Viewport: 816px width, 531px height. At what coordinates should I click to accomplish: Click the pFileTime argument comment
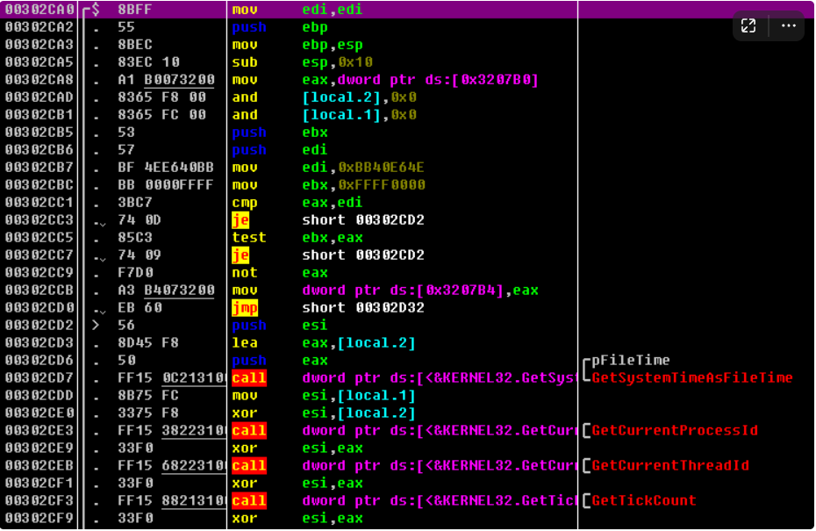pos(630,361)
